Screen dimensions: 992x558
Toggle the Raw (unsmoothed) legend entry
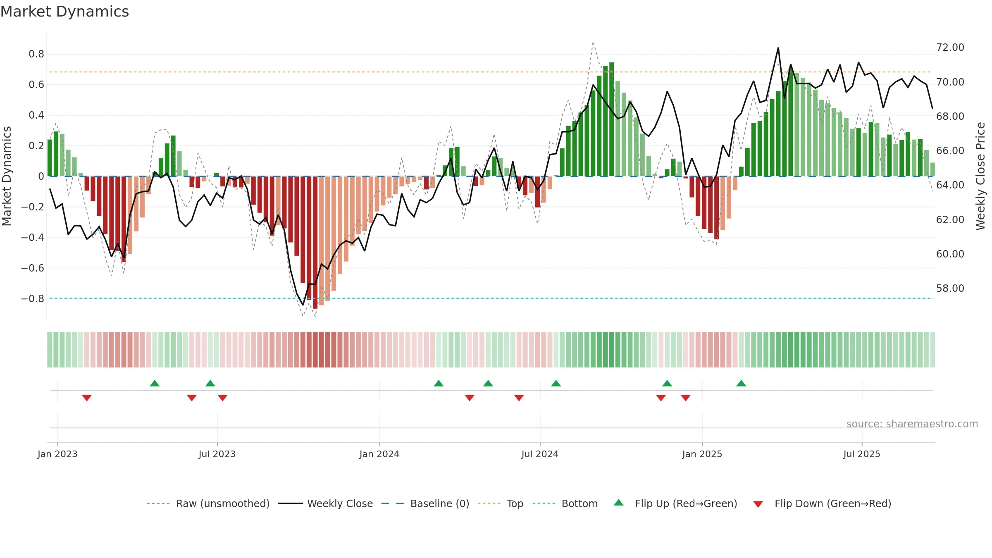[x=208, y=503]
